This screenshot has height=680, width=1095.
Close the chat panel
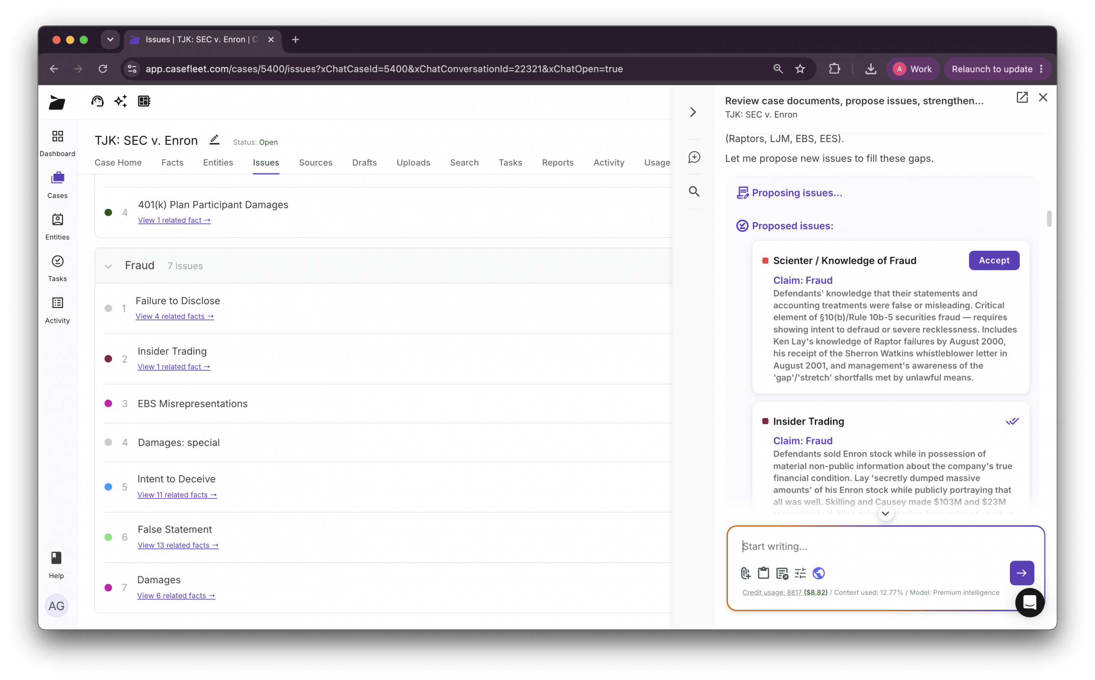1043,98
